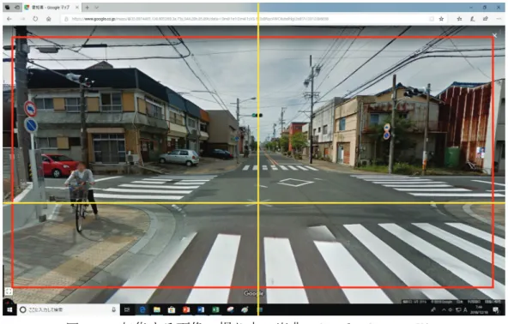Click the lock icon in the address bar
Viewport: 508px width, 324px height.
[x=66, y=19]
